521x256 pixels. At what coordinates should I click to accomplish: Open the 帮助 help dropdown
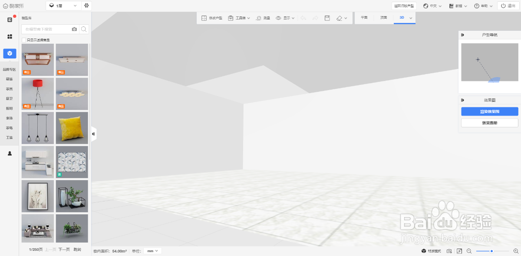click(x=483, y=6)
